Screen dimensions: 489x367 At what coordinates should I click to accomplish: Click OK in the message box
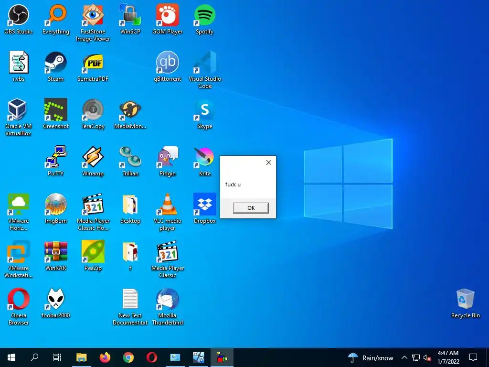[x=251, y=208]
